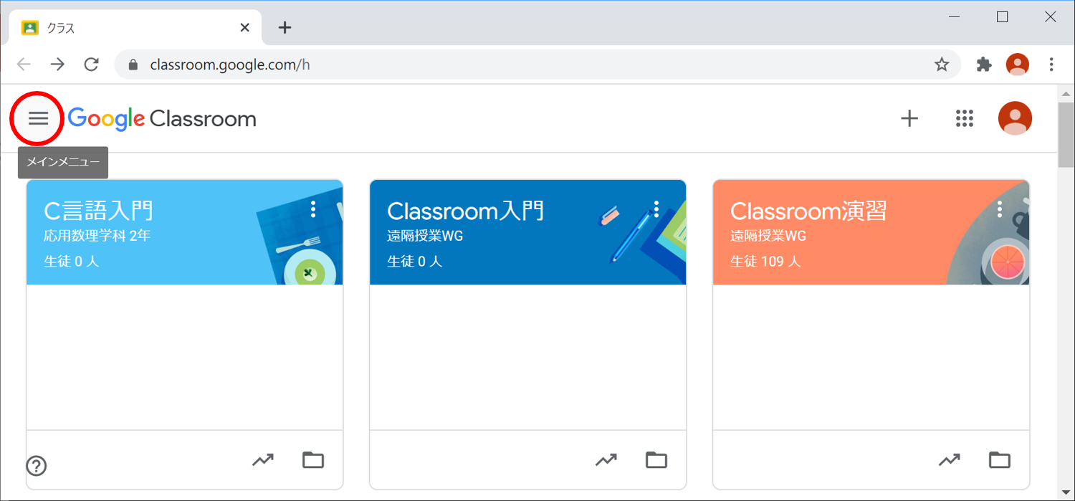1075x501 pixels.
Task: Open Drive folder icon for Classroom演習
Action: point(1000,459)
